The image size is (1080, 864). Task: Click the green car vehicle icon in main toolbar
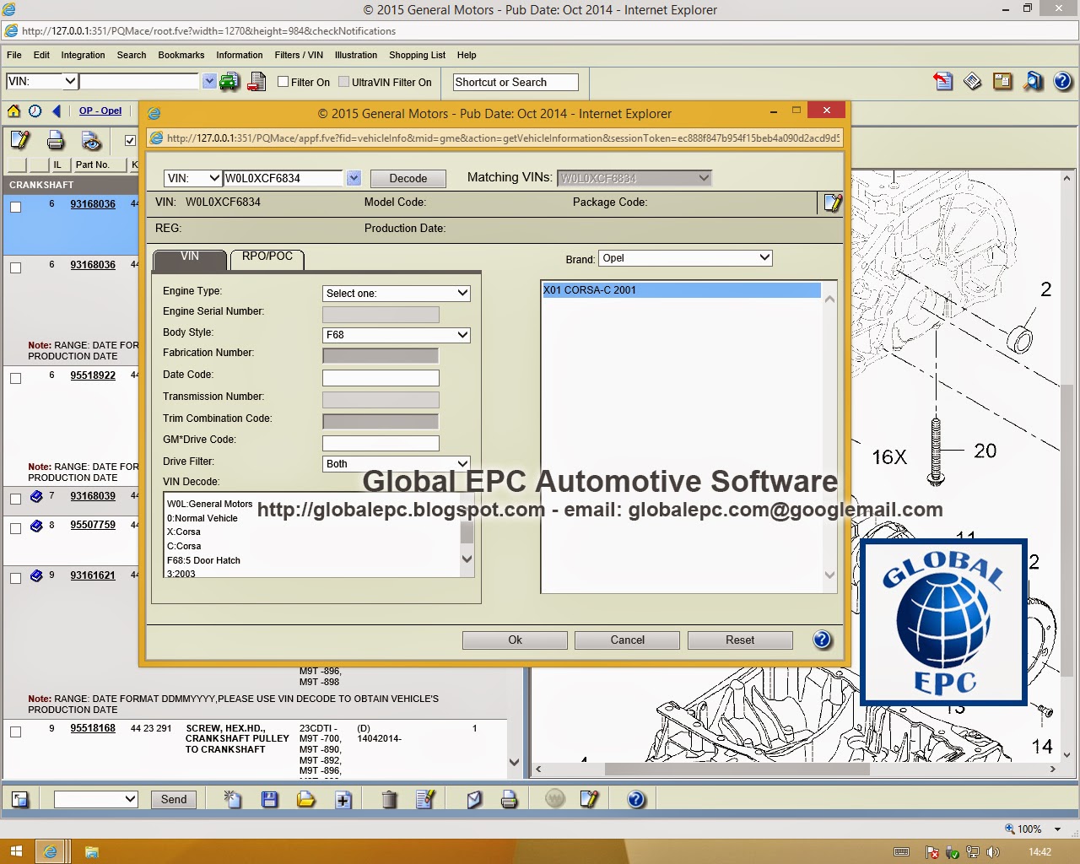(229, 82)
